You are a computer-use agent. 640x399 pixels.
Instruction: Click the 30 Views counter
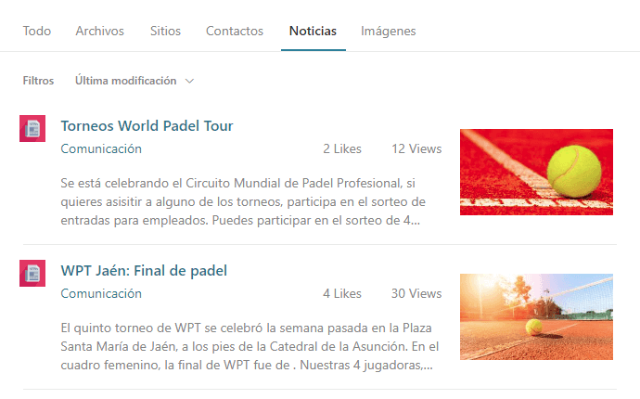point(416,293)
